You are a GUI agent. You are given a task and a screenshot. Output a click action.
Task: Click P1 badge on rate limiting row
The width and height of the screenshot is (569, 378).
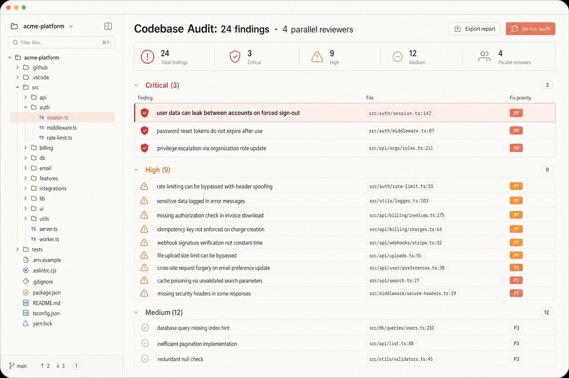516,186
